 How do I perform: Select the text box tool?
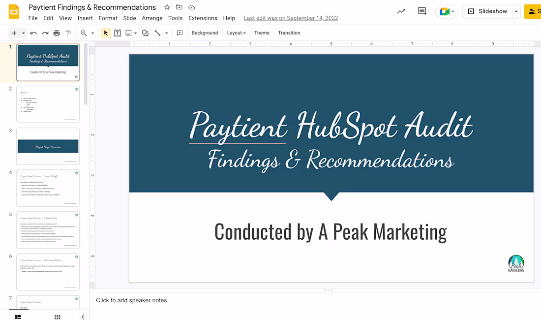(117, 32)
